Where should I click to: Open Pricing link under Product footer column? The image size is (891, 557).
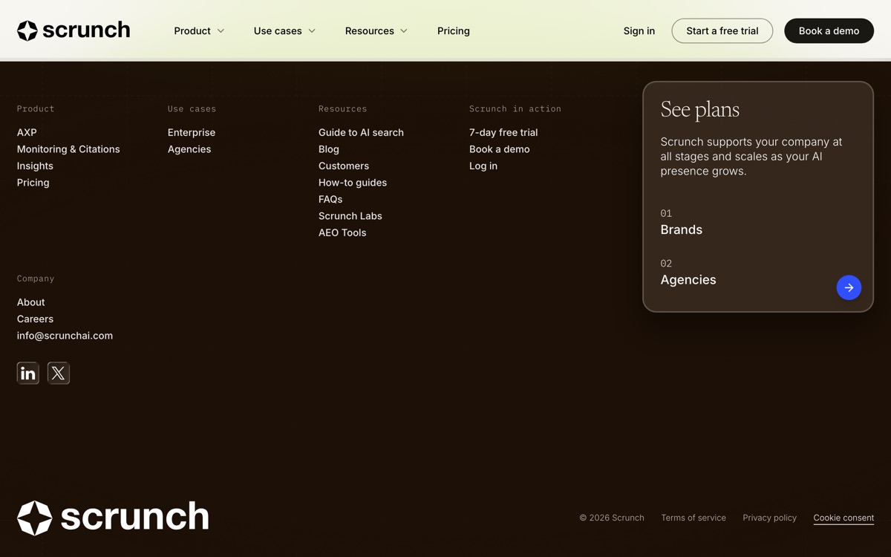click(33, 183)
